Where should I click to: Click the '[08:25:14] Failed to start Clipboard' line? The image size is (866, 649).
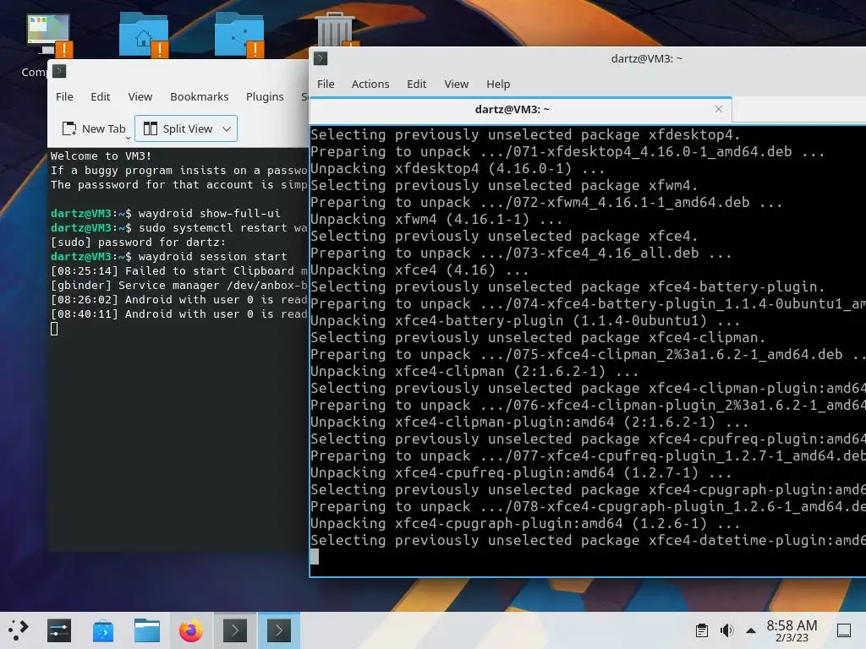[x=179, y=271]
